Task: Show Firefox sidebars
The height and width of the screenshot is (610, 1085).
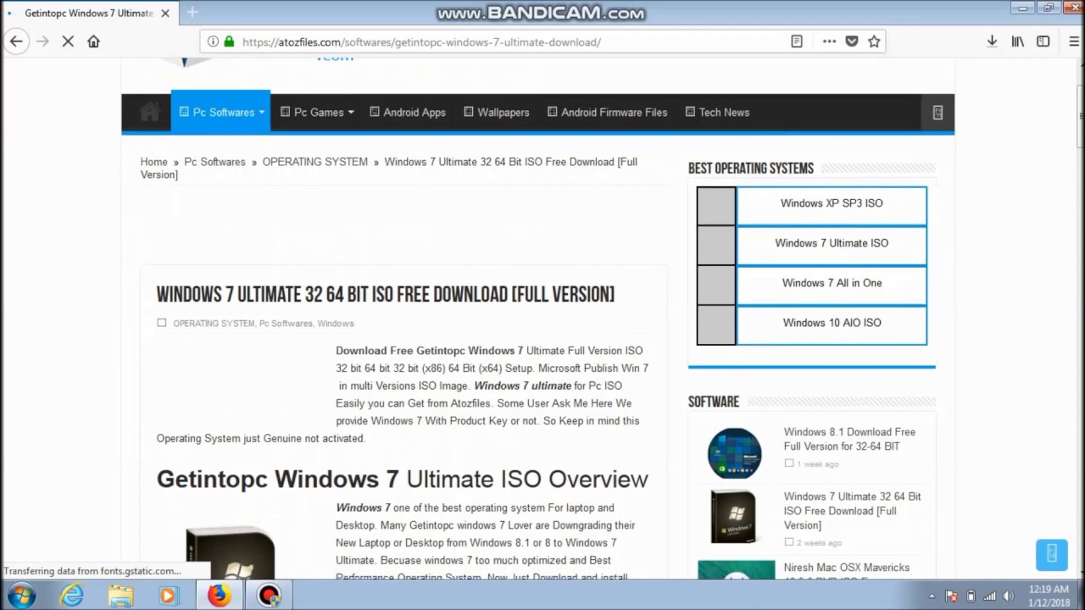Action: click(1043, 42)
